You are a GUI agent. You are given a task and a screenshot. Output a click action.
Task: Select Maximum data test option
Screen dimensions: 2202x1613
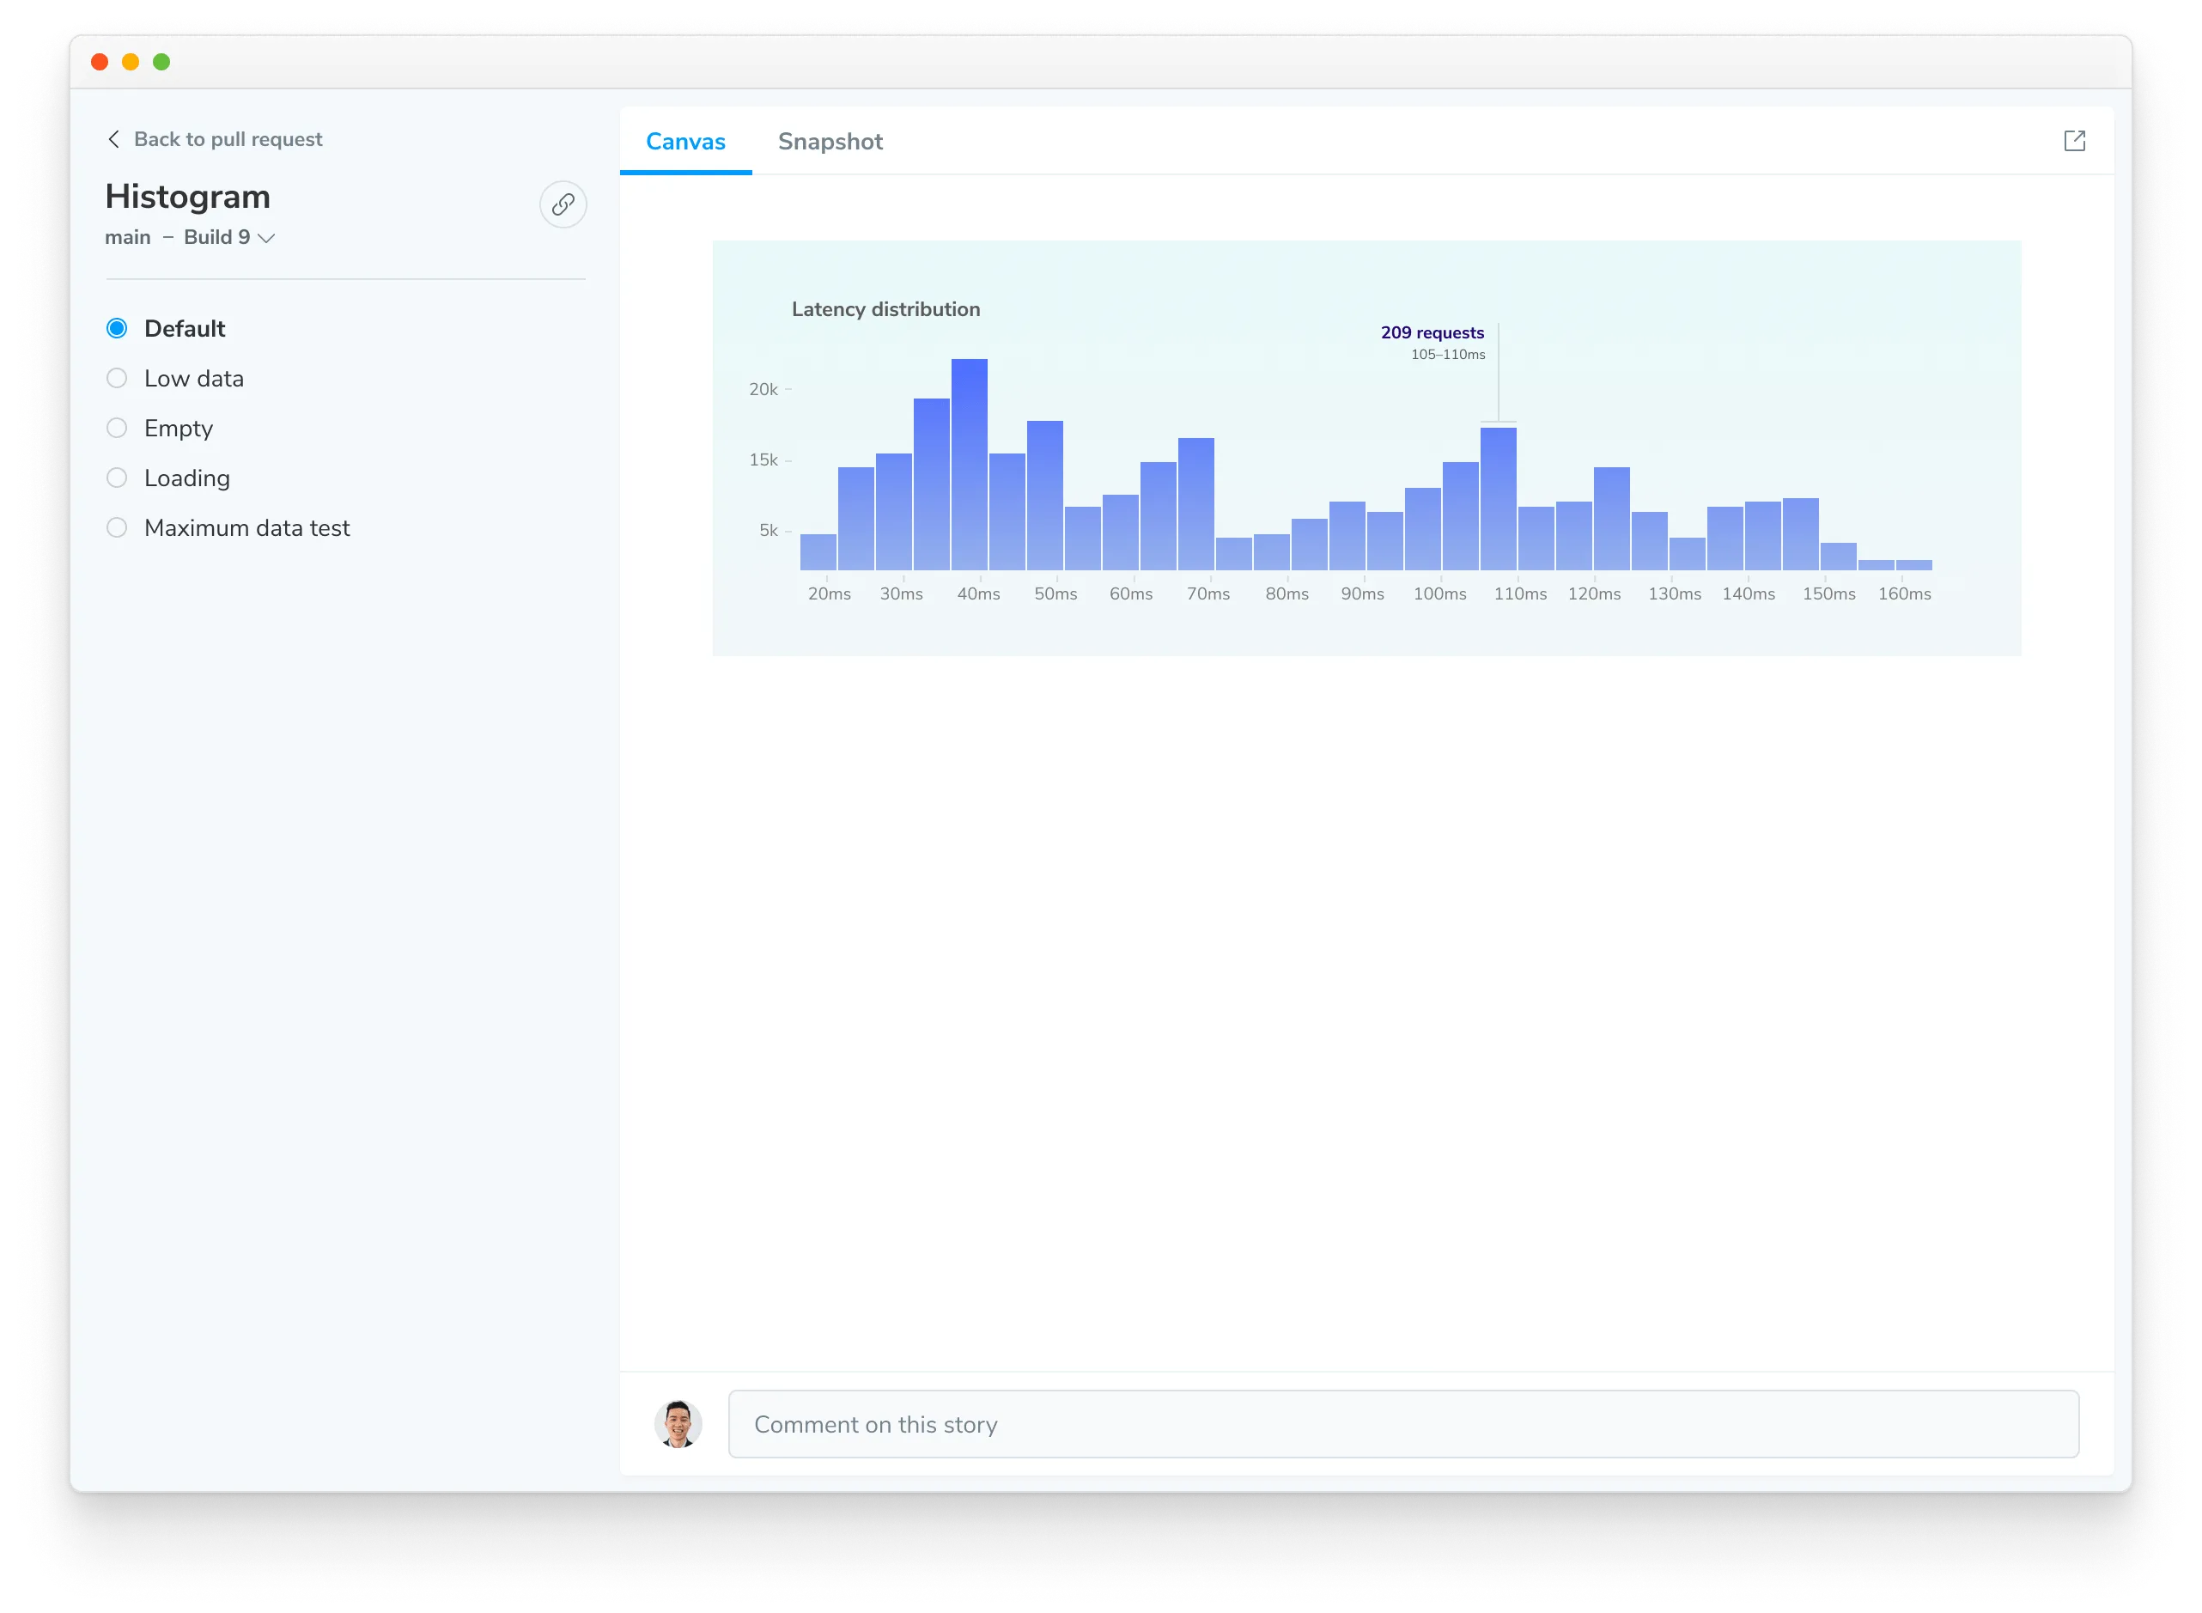tap(118, 527)
